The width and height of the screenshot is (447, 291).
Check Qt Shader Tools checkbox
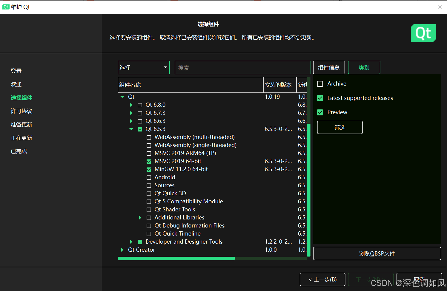(149, 210)
